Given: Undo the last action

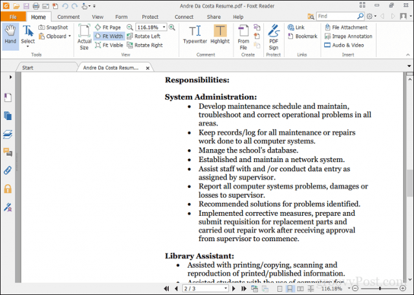Looking at the screenshot, I should (x=65, y=6).
